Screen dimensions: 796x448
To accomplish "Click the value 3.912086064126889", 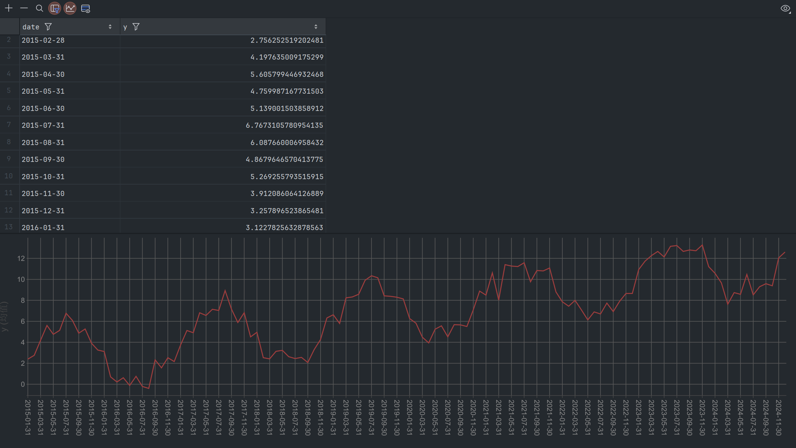I will point(287,194).
